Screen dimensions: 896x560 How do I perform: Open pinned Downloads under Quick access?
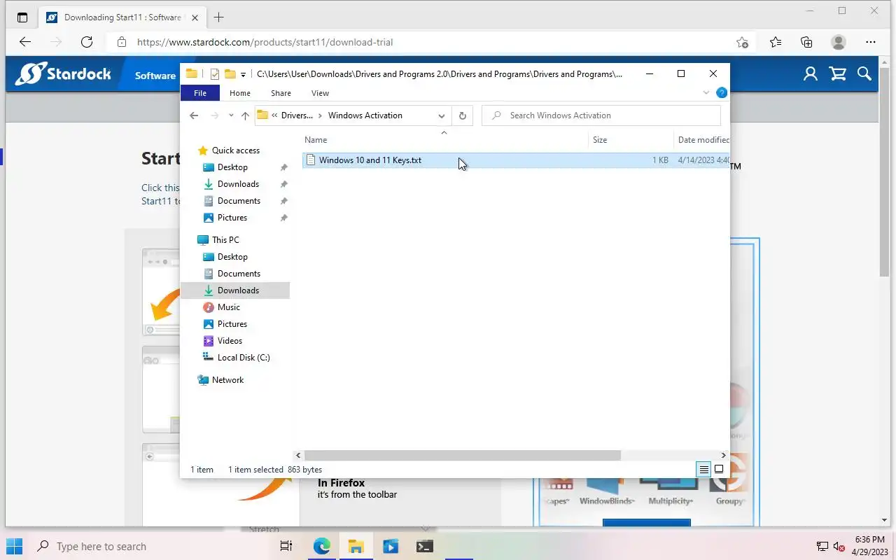[x=238, y=184]
